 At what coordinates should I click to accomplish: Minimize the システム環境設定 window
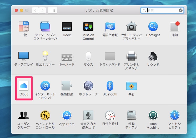click(x=22, y=10)
